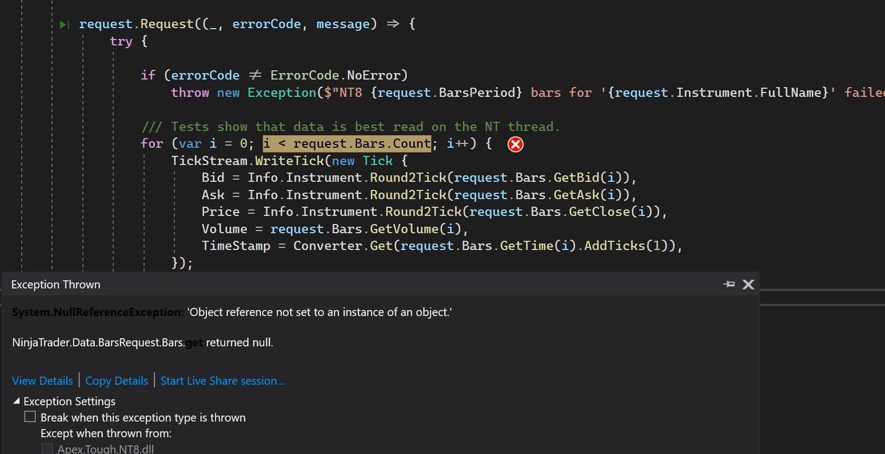Enable Break when this exception type is thrown

[30, 417]
